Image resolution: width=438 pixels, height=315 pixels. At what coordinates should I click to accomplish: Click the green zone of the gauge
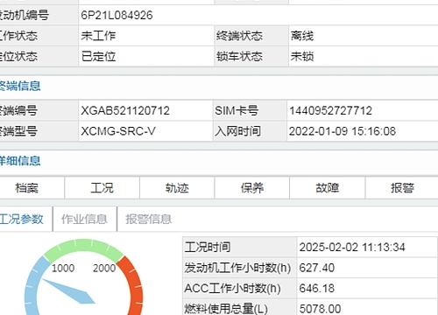(x=84, y=246)
